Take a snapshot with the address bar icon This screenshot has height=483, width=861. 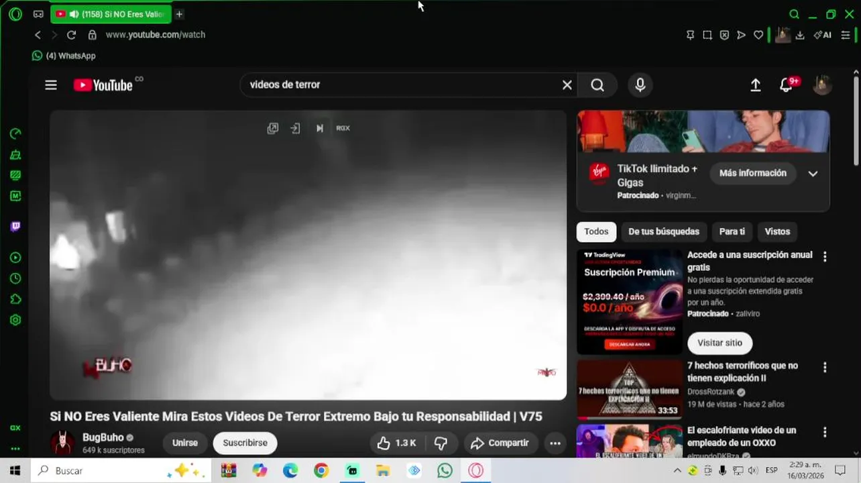coord(707,35)
